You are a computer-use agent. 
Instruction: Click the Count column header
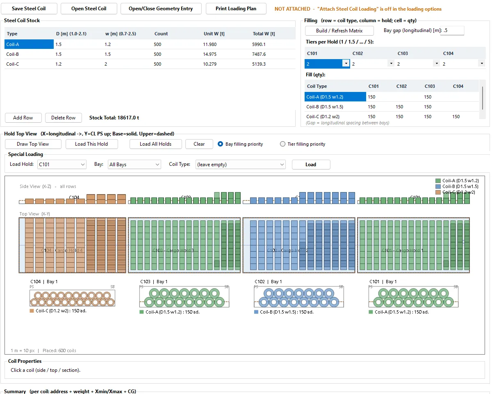[176, 34]
